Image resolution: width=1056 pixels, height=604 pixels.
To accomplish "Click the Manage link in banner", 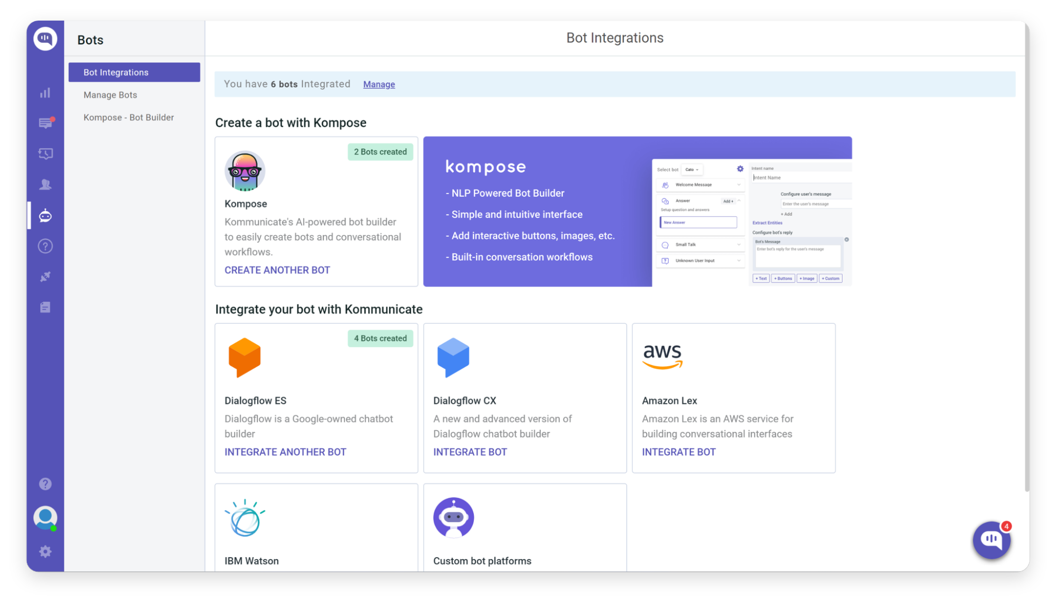I will tap(379, 84).
